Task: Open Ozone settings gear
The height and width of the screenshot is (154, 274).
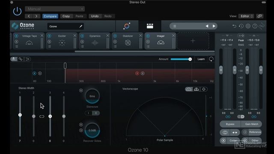Action: click(248, 26)
